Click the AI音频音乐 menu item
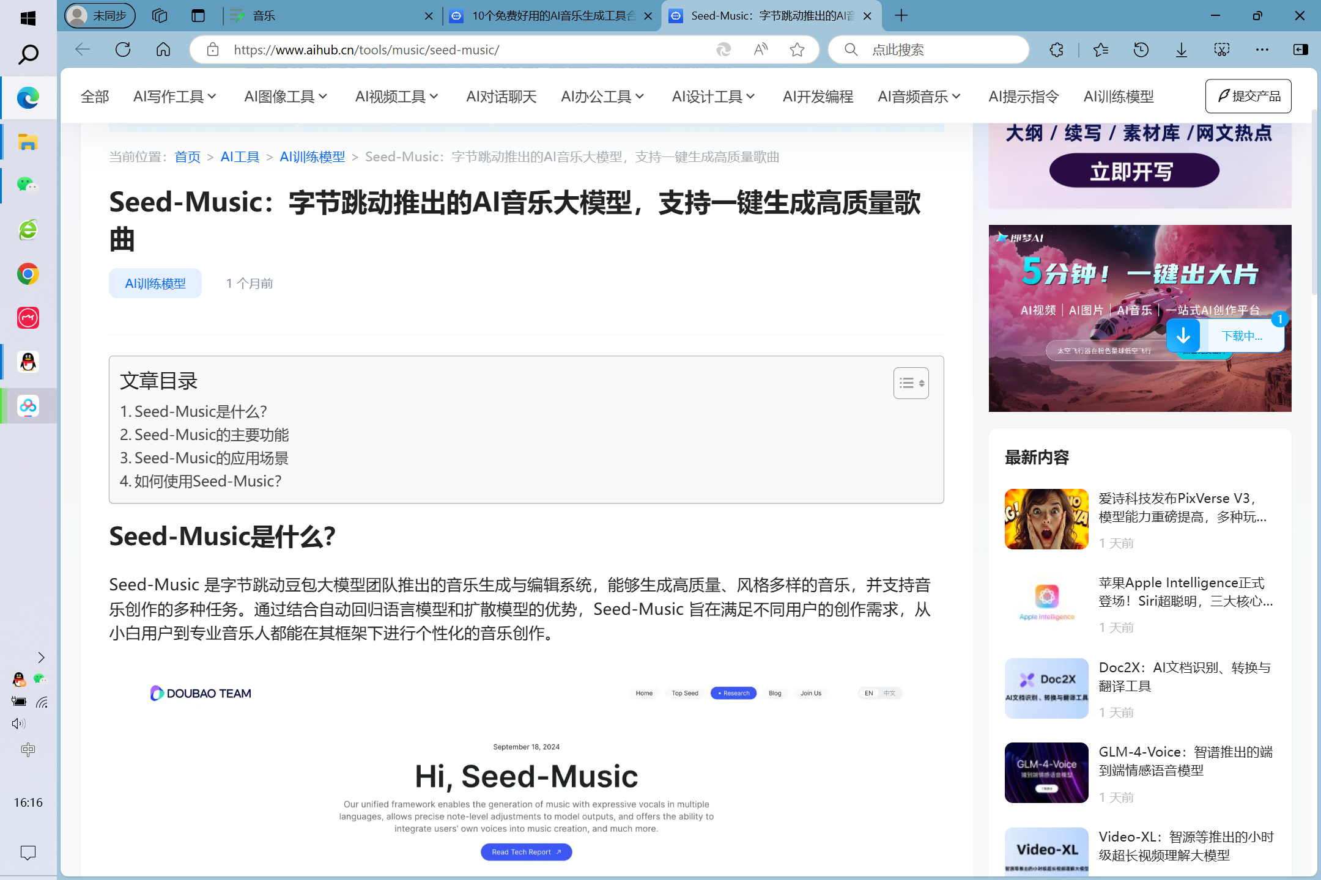 coord(920,95)
